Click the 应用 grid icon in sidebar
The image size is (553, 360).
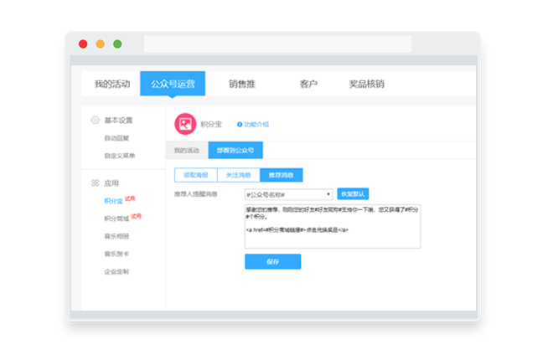(x=96, y=183)
